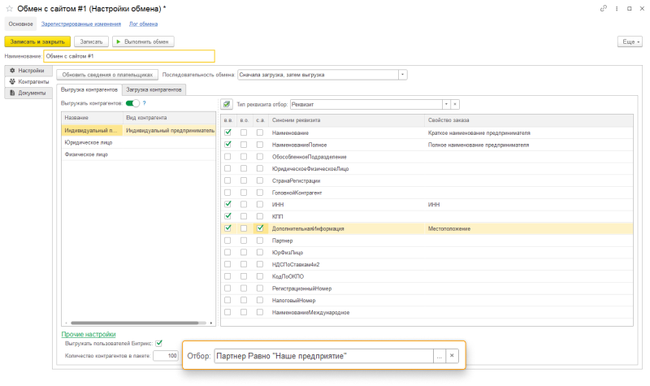This screenshot has width=650, height=386.
Task: Click the Выполнить обмен button
Action: [x=144, y=41]
